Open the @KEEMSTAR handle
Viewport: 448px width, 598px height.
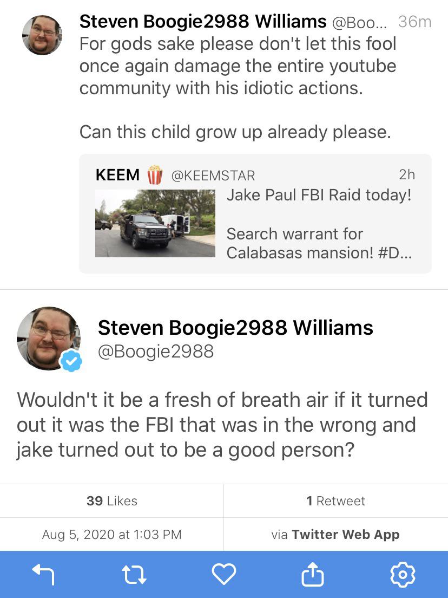tap(213, 176)
